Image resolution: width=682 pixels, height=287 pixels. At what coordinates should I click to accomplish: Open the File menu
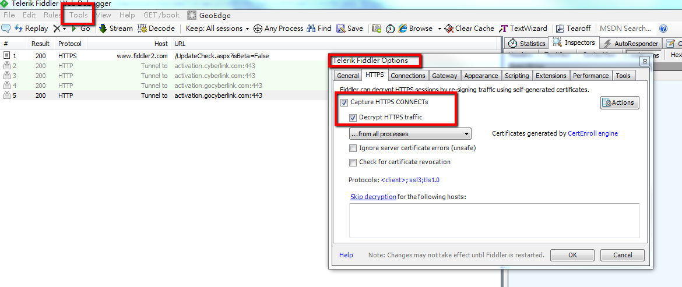click(x=9, y=15)
